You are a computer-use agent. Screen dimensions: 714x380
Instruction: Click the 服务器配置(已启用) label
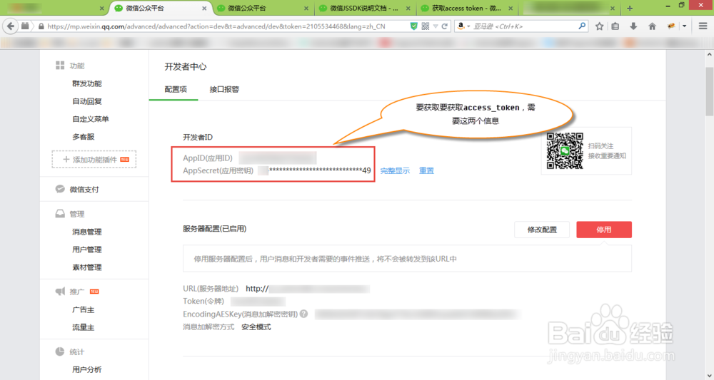click(214, 229)
